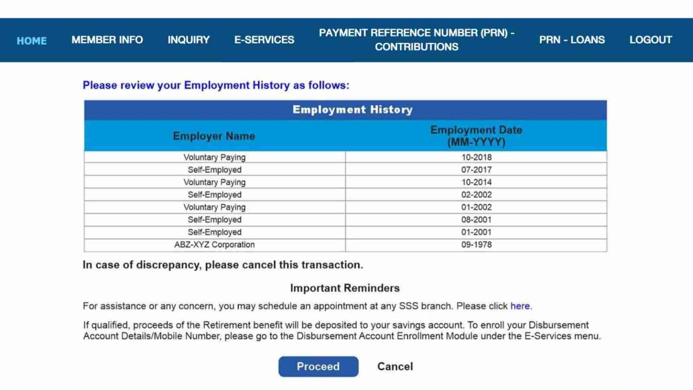
Task: Click the 'here' appointment scheduling link
Action: [x=520, y=306]
